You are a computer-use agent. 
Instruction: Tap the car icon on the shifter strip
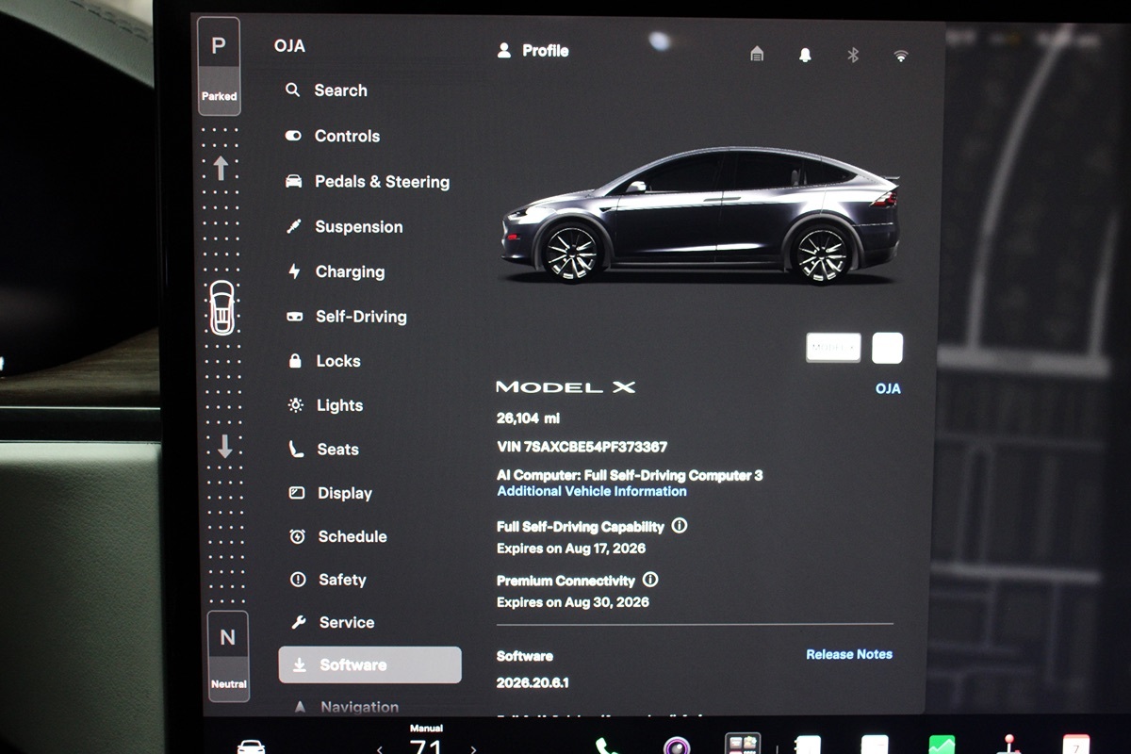[x=221, y=307]
